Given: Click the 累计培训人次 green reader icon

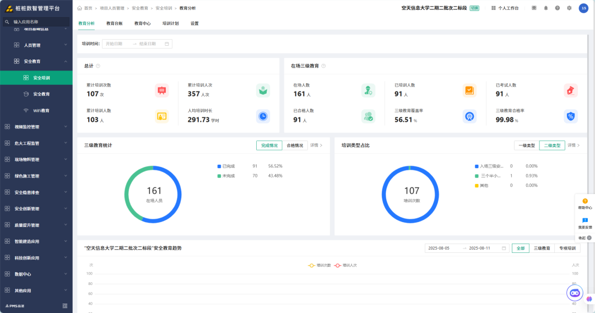Looking at the screenshot, I should [263, 91].
